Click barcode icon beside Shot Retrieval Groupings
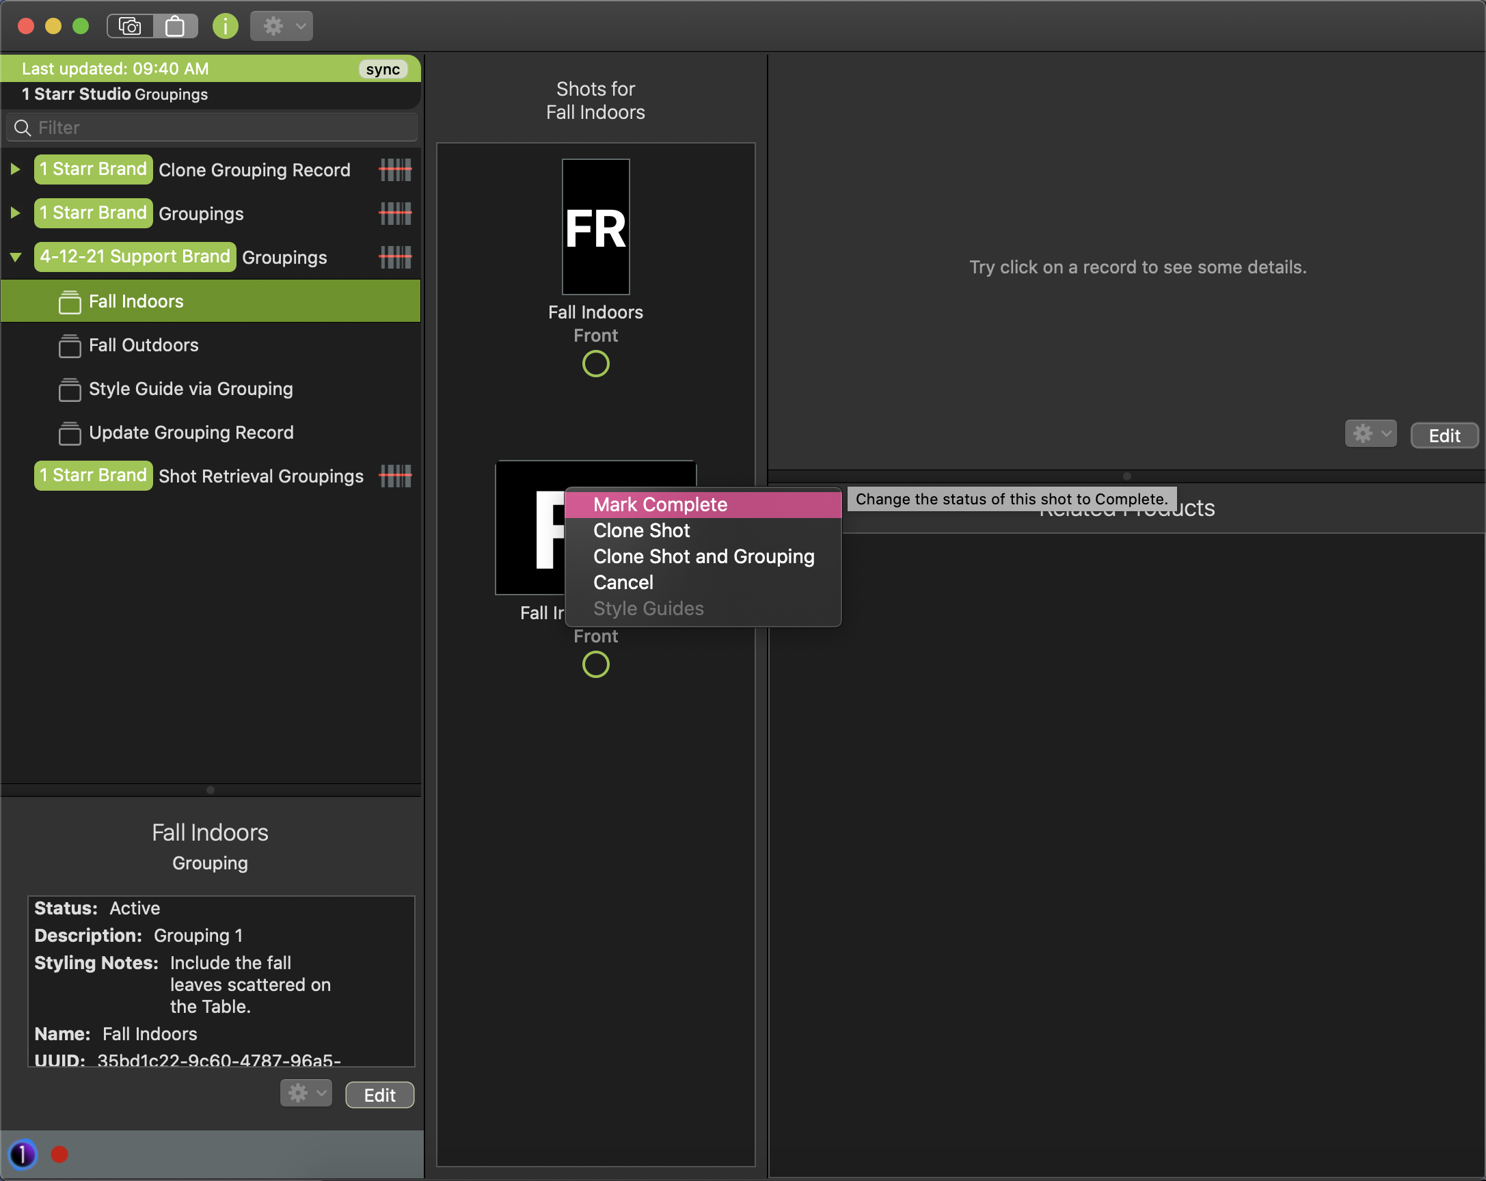The image size is (1486, 1181). coord(395,476)
